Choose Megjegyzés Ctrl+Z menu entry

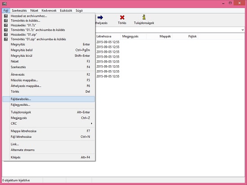[x=49, y=118]
